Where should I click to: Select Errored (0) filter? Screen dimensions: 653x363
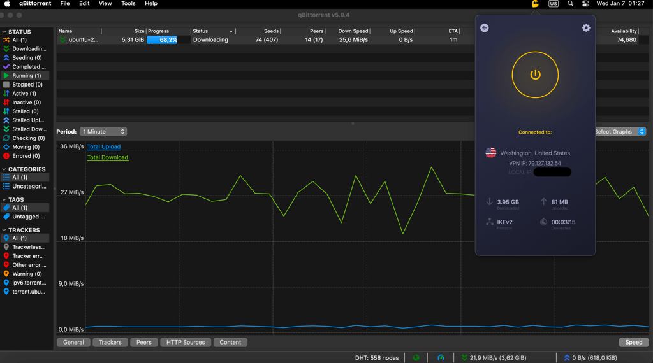click(25, 156)
